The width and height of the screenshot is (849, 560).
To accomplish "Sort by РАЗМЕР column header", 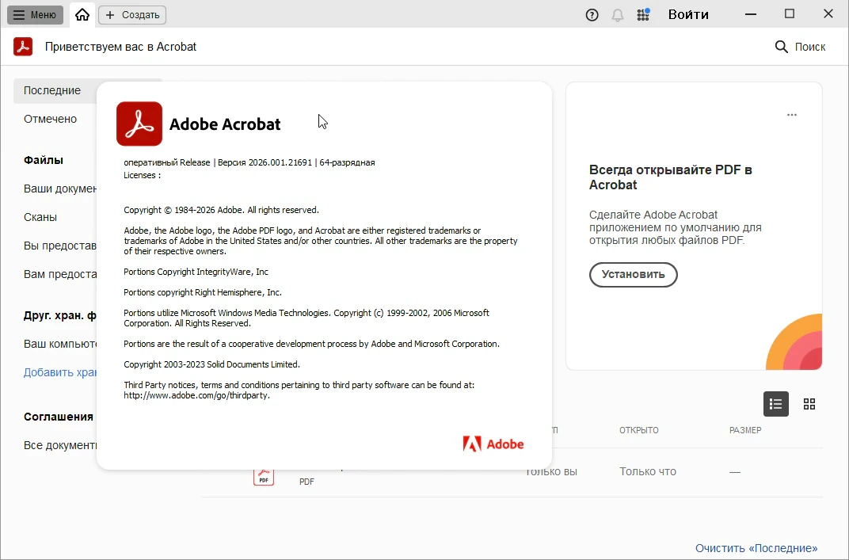I will (x=745, y=430).
